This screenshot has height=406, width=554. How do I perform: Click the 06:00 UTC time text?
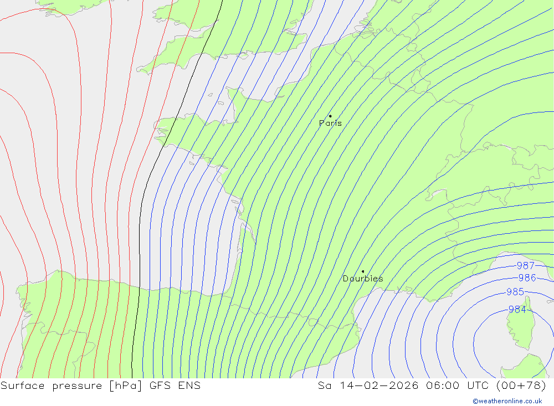point(458,386)
